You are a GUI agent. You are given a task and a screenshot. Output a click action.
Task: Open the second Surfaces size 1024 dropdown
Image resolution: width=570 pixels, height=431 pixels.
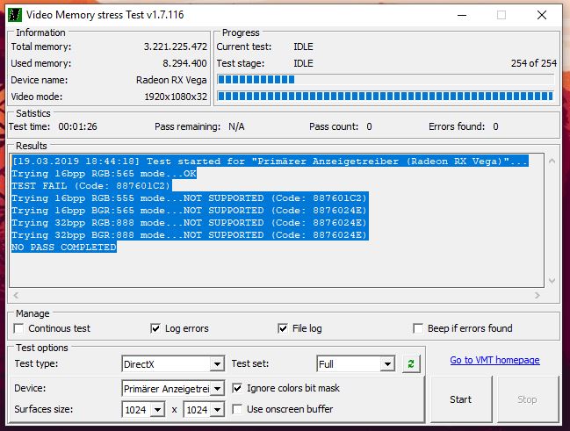click(x=217, y=410)
